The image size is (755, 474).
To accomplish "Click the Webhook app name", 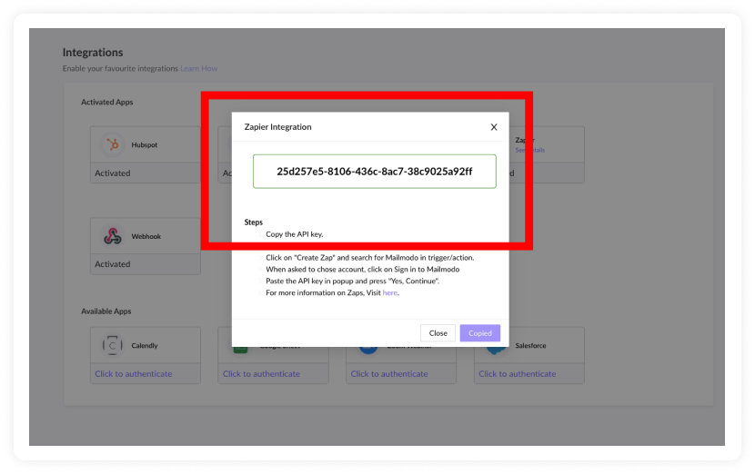I will point(146,236).
